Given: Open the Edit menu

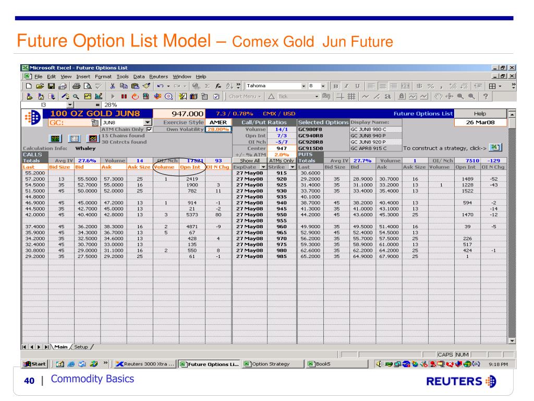Looking at the screenshot, I should [52, 77].
